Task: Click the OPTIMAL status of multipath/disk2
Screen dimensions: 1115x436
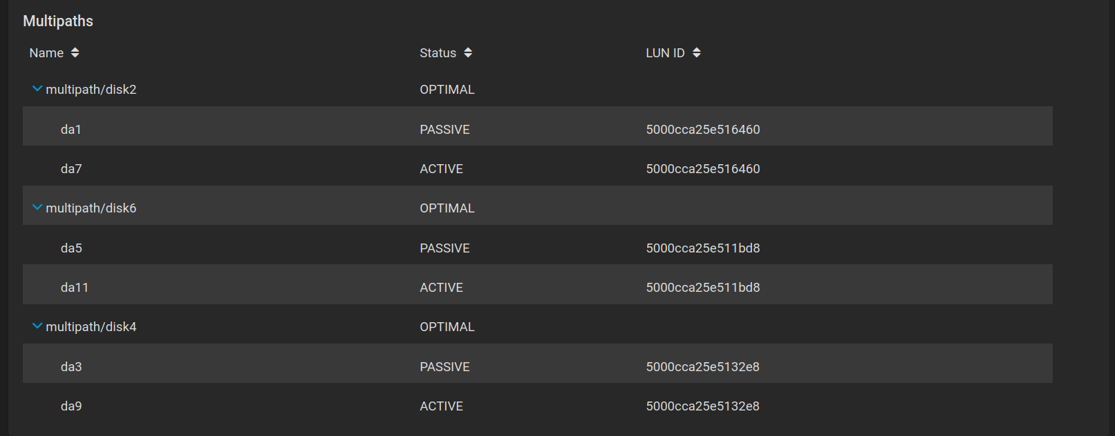Action: pos(447,90)
